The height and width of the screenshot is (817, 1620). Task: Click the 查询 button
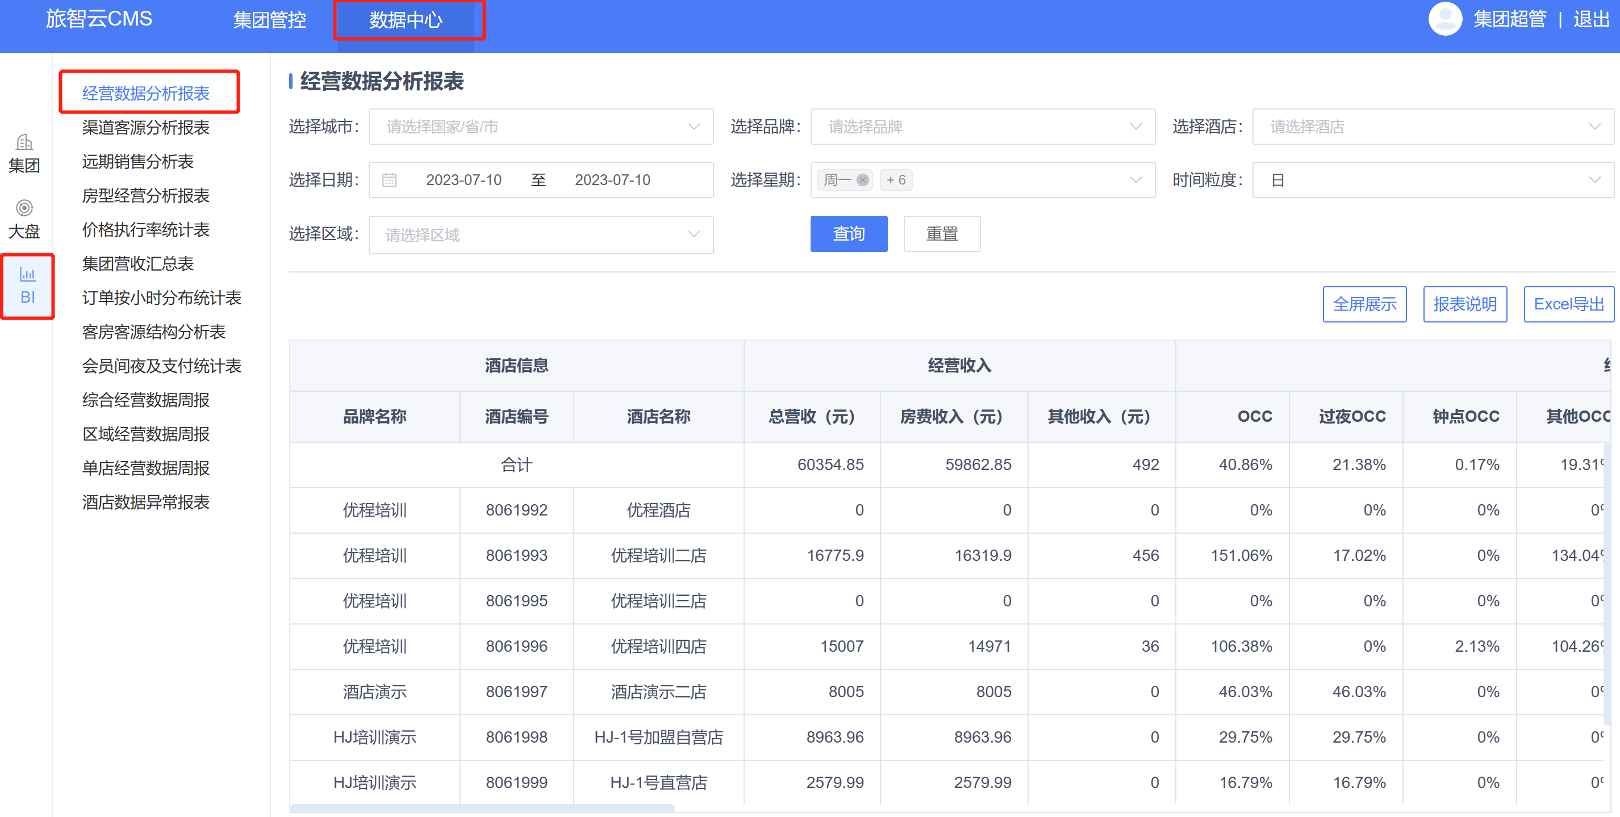[849, 234]
